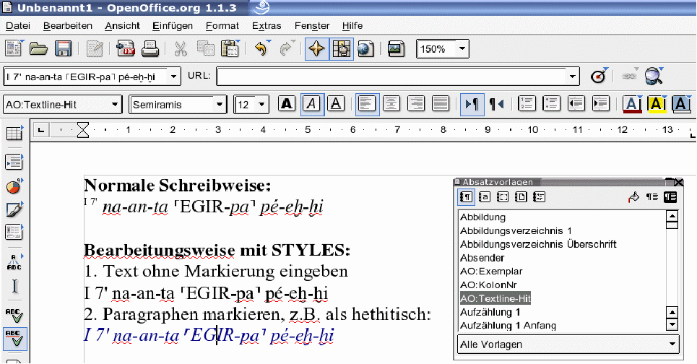Viewport: 697px width, 364px height.
Task: Open the Navigator with the compass icon
Action: [316, 49]
